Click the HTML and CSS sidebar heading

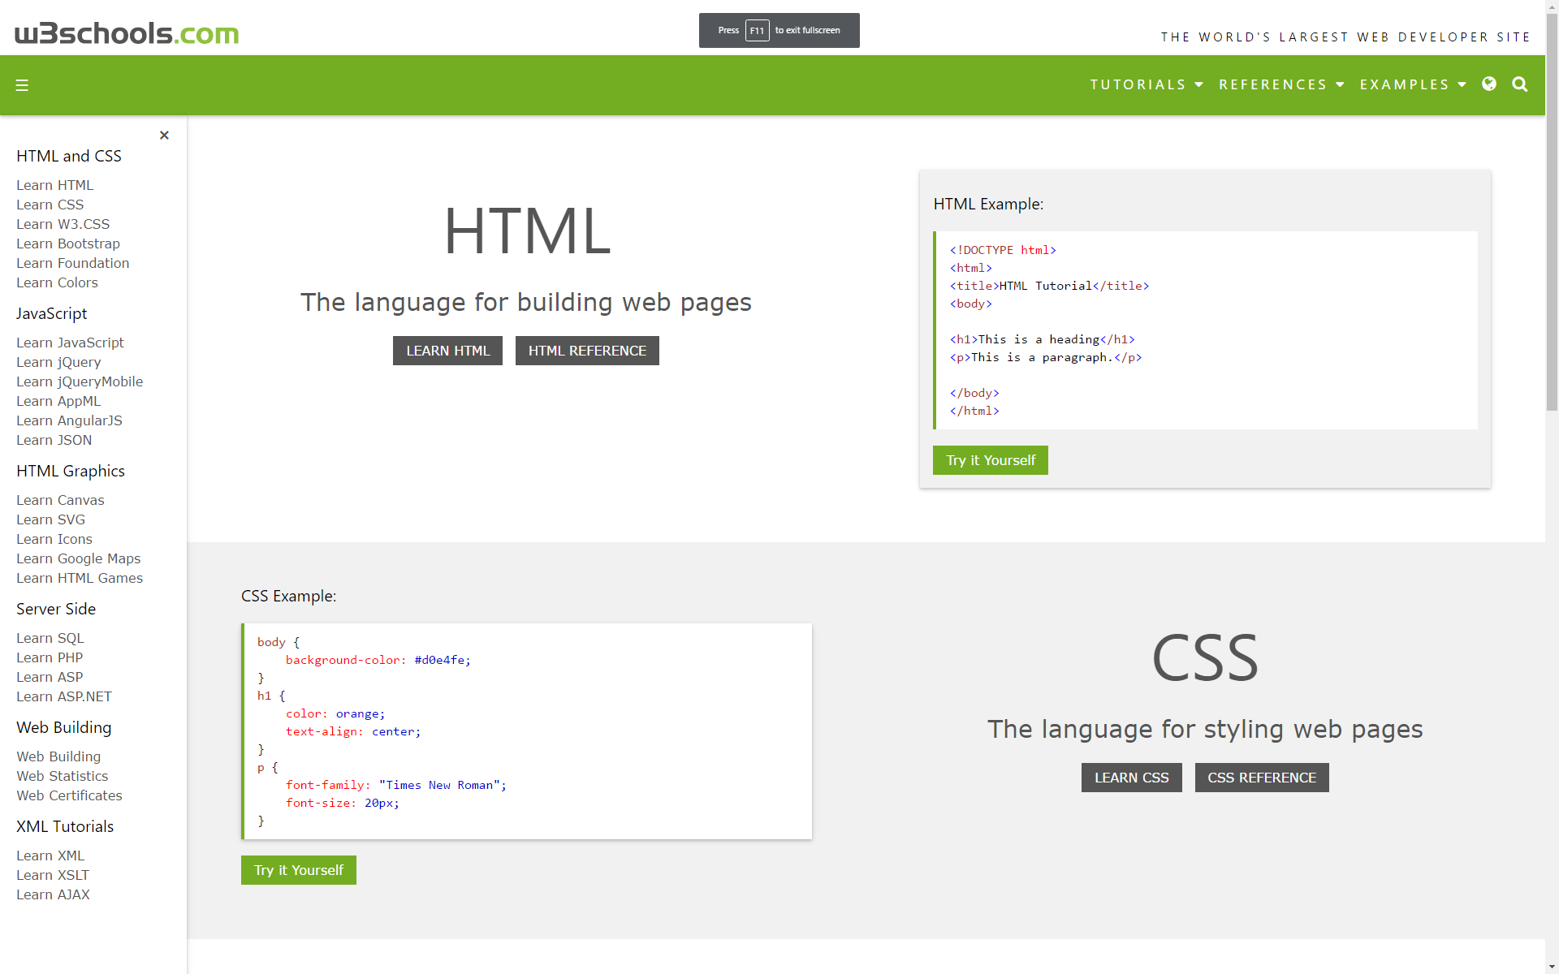(69, 156)
